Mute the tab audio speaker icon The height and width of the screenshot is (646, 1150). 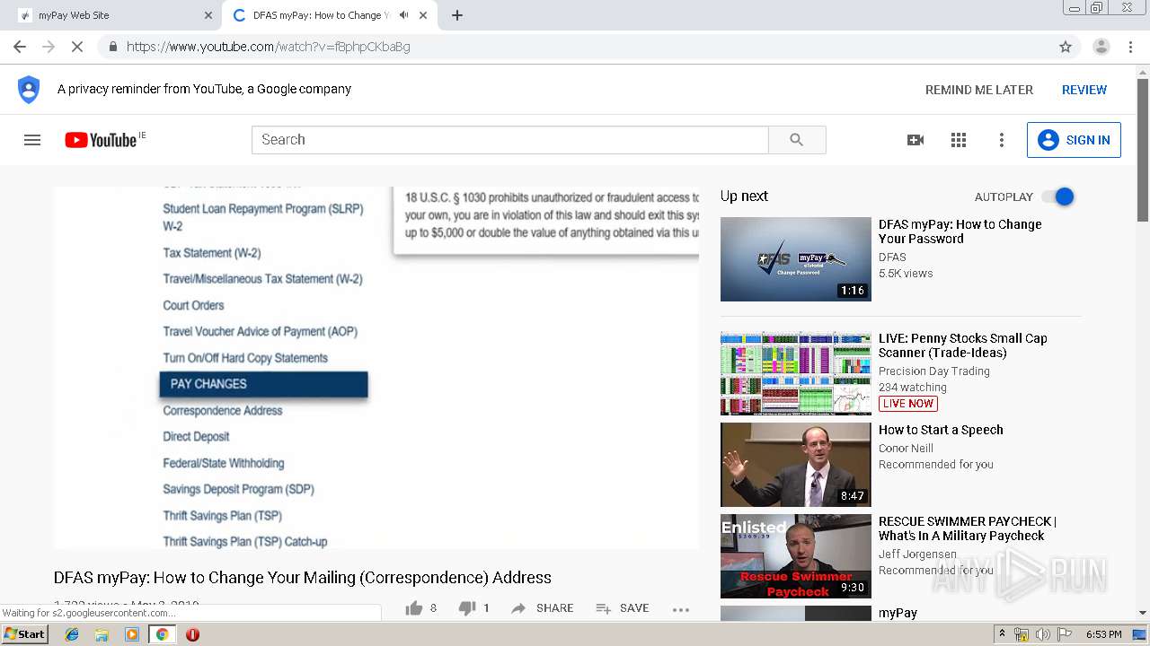[x=404, y=15]
